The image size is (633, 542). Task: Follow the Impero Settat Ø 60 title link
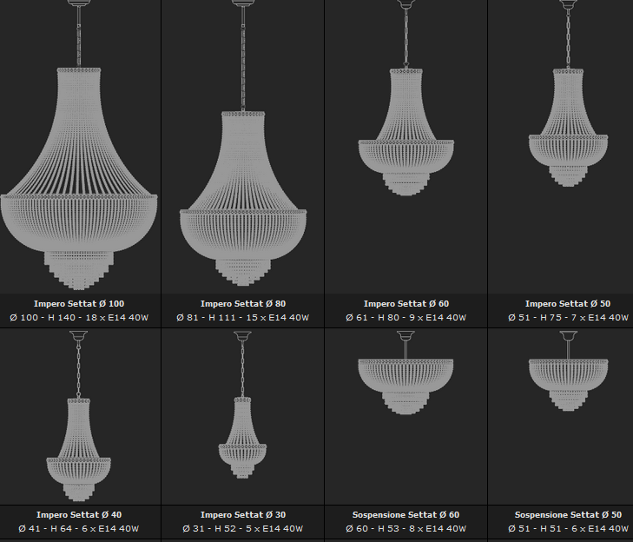(406, 304)
